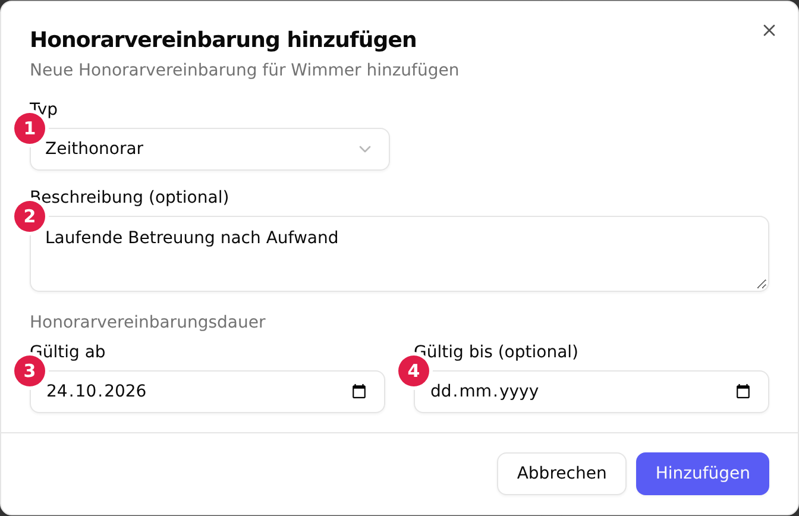
Task: Open calendar picker for Gültig bis
Action: [743, 392]
